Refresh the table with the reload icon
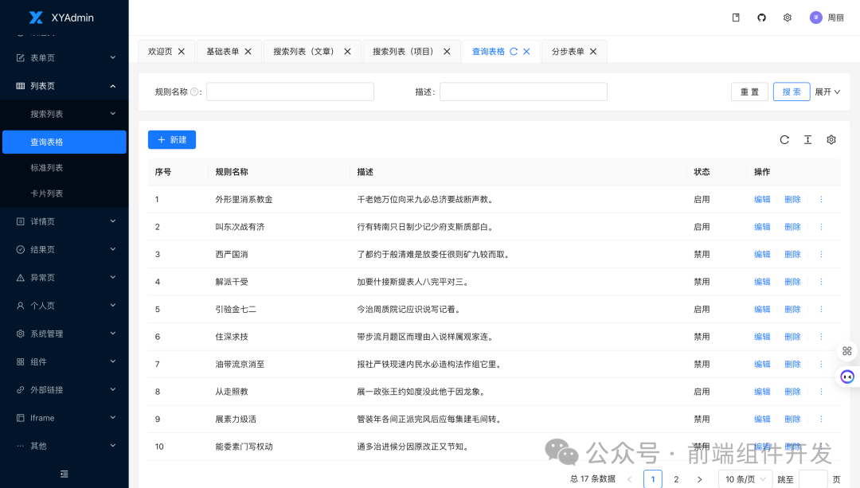This screenshot has width=860, height=488. coord(784,139)
